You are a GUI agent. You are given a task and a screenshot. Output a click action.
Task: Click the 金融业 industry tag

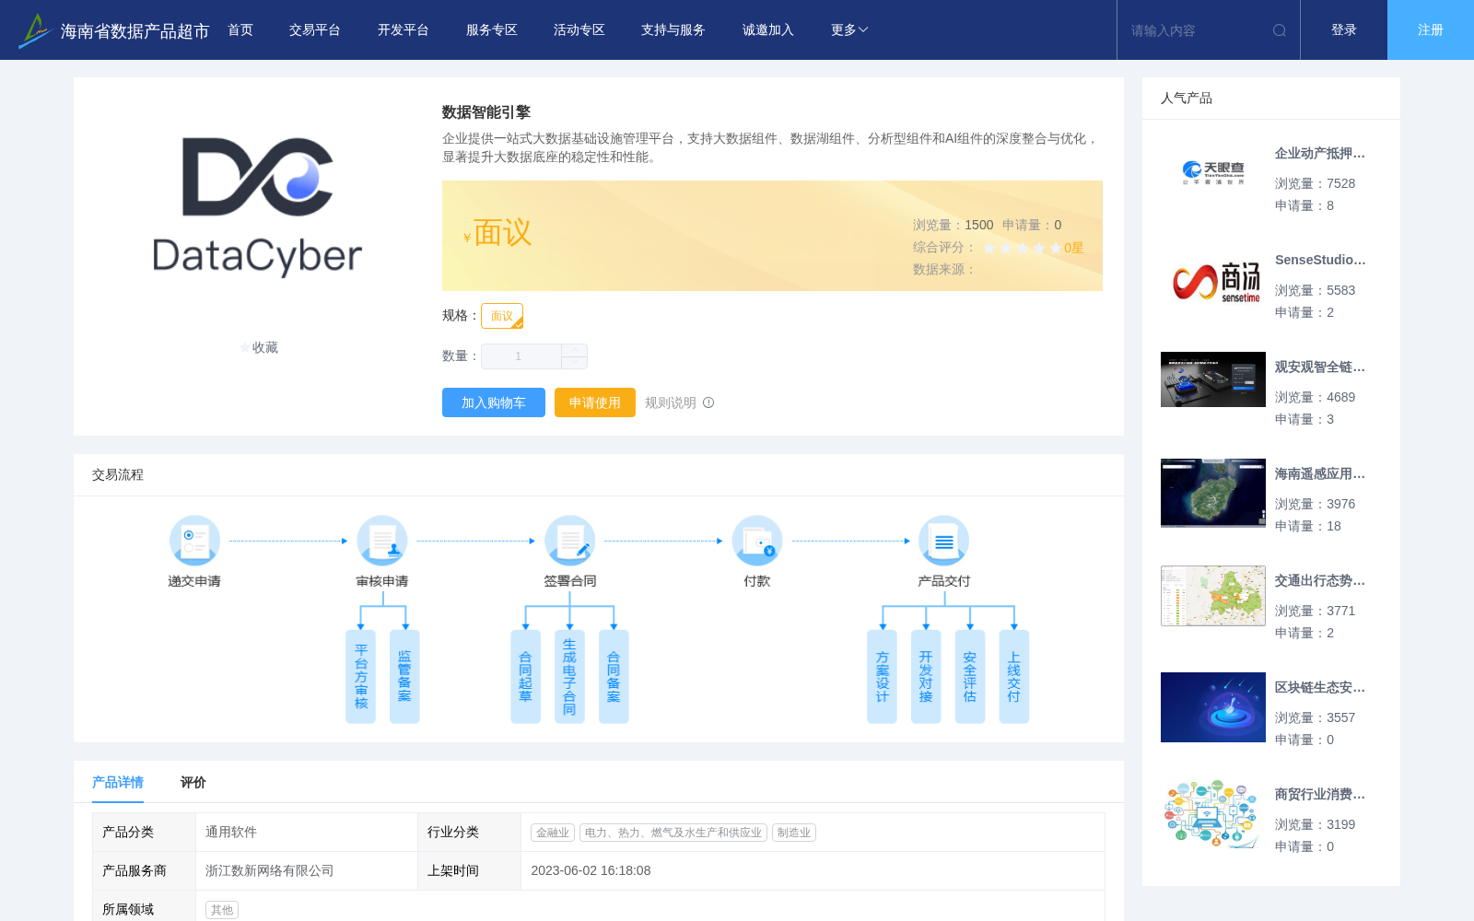click(x=553, y=833)
